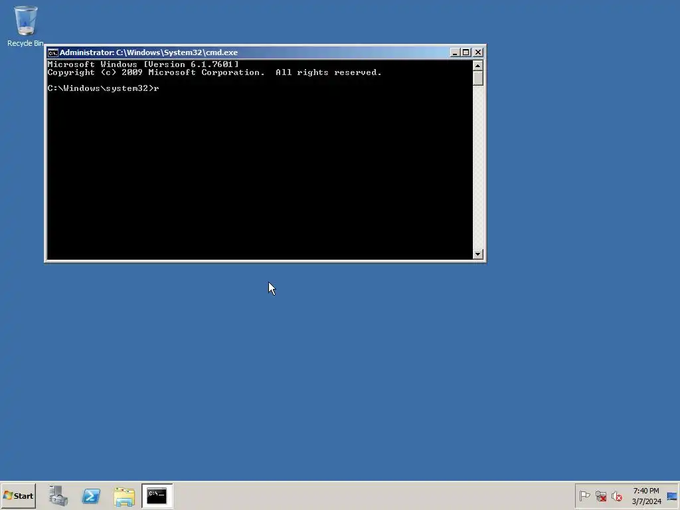
Task: Click the console scrollbar up arrow
Action: click(478, 66)
